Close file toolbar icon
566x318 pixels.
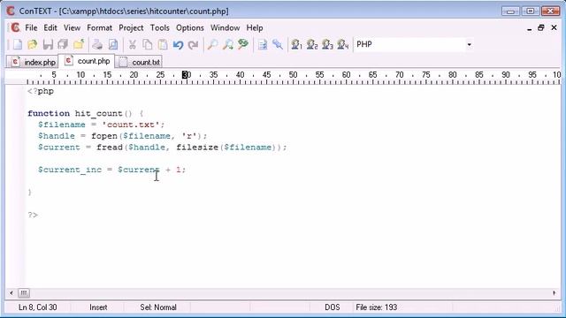[79, 45]
